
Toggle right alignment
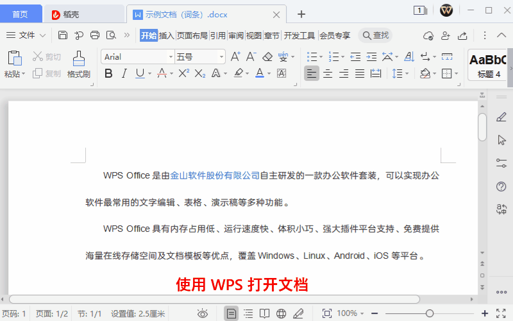pos(344,73)
